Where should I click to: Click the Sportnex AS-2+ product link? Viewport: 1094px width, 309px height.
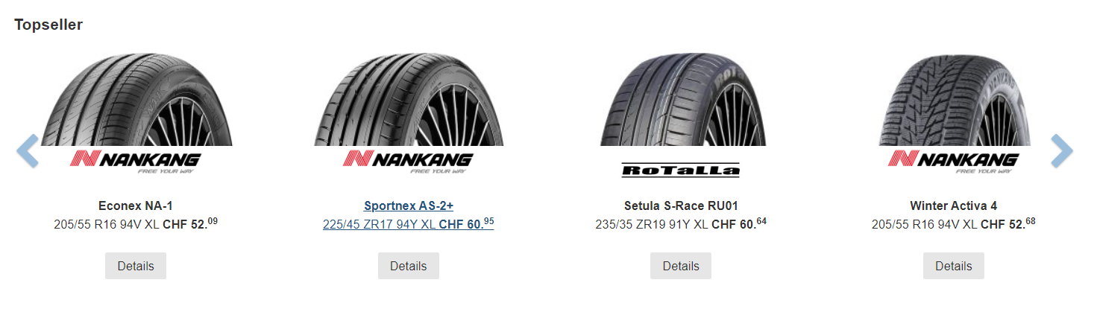(x=408, y=206)
